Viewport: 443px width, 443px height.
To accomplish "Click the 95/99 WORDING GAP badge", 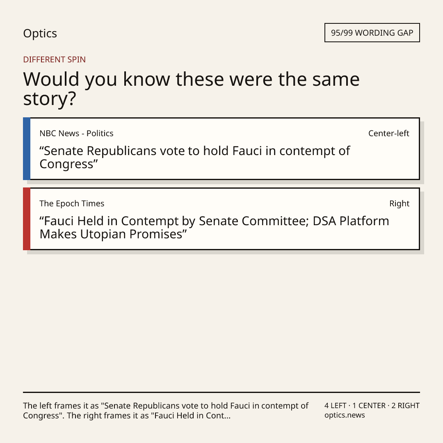I will tap(372, 33).
